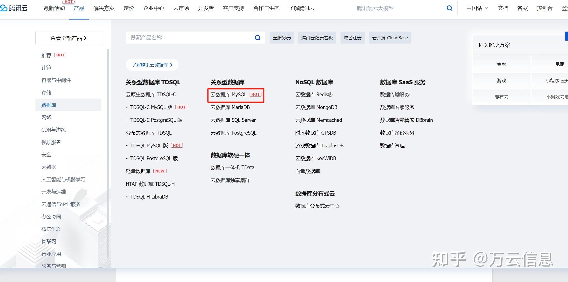Click the top search magnifier icon
Viewport: 568px width, 282px height.
[x=449, y=8]
